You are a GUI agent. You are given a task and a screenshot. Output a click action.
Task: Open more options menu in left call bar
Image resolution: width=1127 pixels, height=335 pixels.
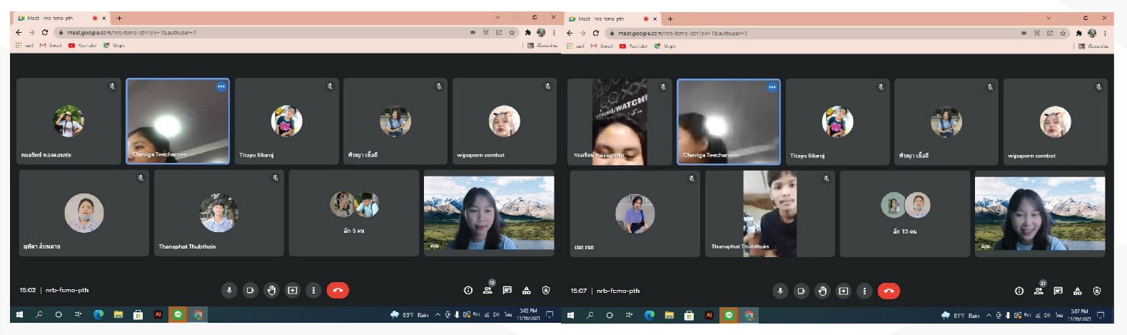pos(313,290)
